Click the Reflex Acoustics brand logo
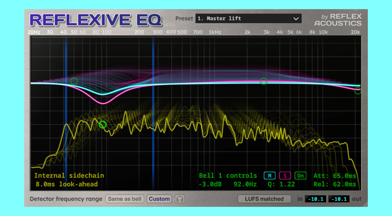Viewport: 392px width, 216px height. (x=338, y=20)
